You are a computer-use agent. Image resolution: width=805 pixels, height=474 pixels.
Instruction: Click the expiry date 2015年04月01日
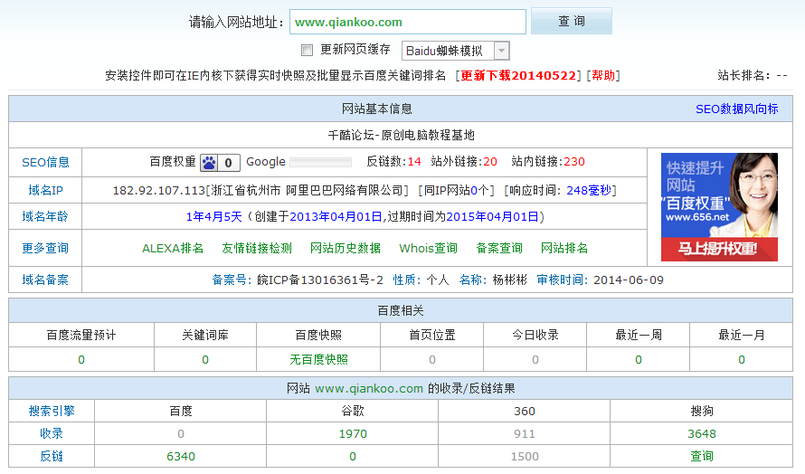(492, 217)
